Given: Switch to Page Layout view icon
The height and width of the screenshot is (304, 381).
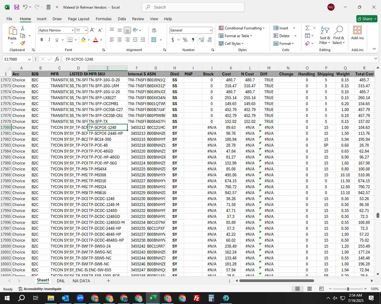Looking at the screenshot, I should [x=310, y=289].
